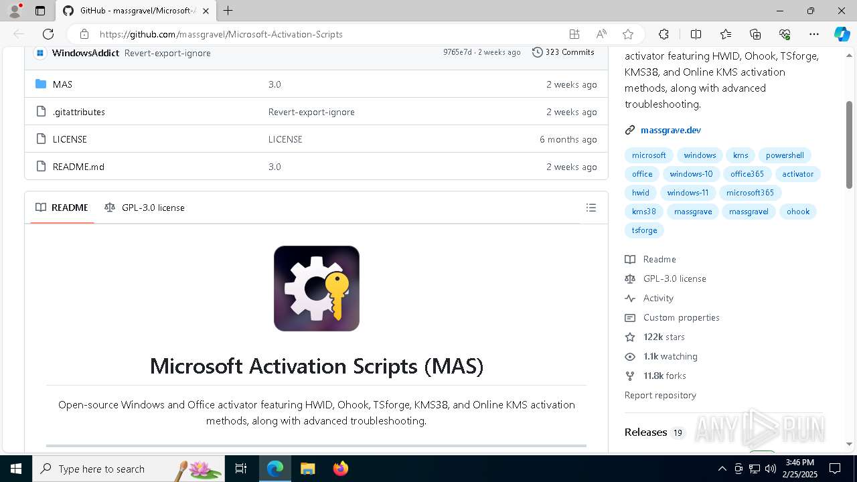Open the README.md file
This screenshot has height=482, width=857.
78,167
